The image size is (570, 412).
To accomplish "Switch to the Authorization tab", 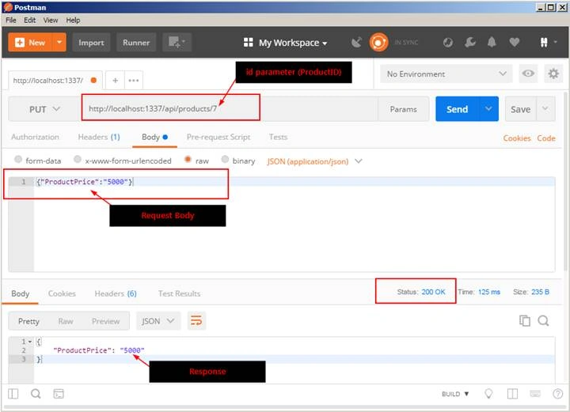I will tap(35, 137).
